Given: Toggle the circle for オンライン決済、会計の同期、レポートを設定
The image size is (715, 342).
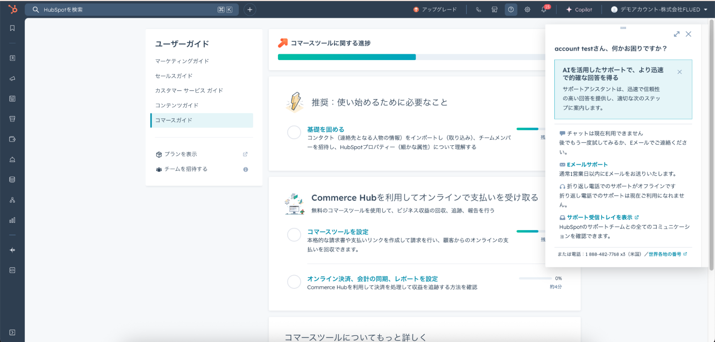Looking at the screenshot, I should tap(294, 282).
